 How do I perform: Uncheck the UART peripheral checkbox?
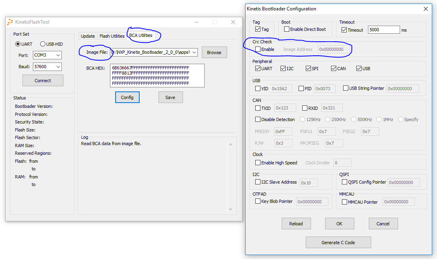click(x=258, y=69)
